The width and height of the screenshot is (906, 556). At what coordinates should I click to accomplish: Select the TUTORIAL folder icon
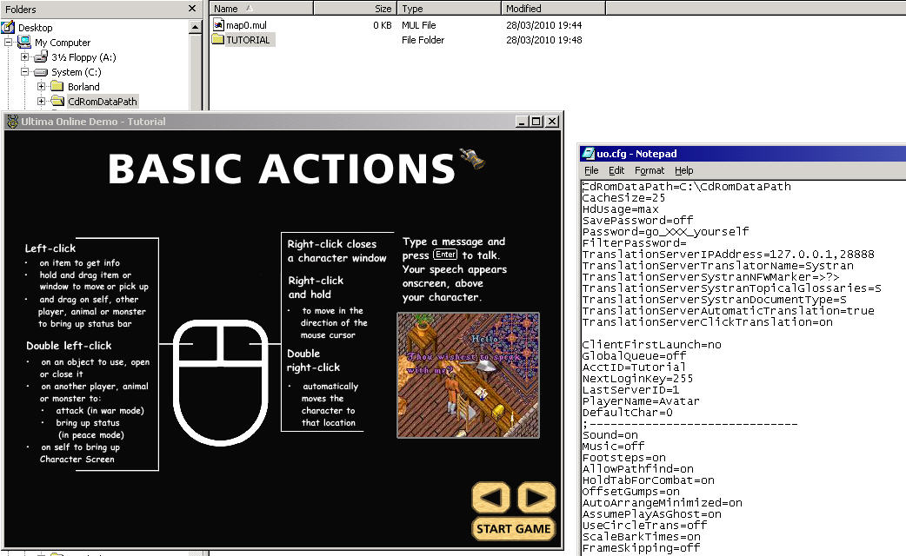[x=218, y=39]
